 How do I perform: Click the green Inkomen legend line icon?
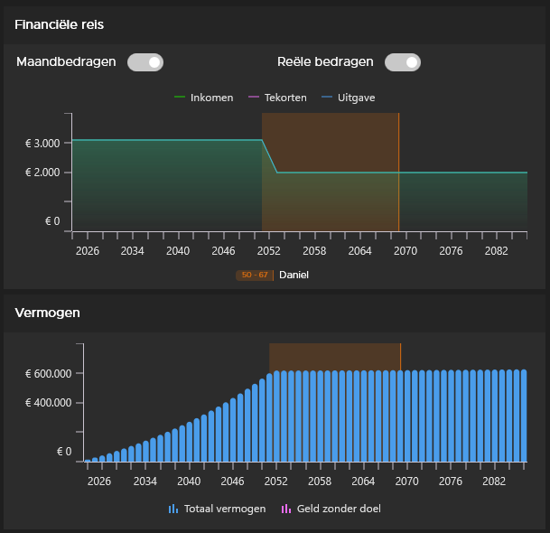tap(179, 98)
